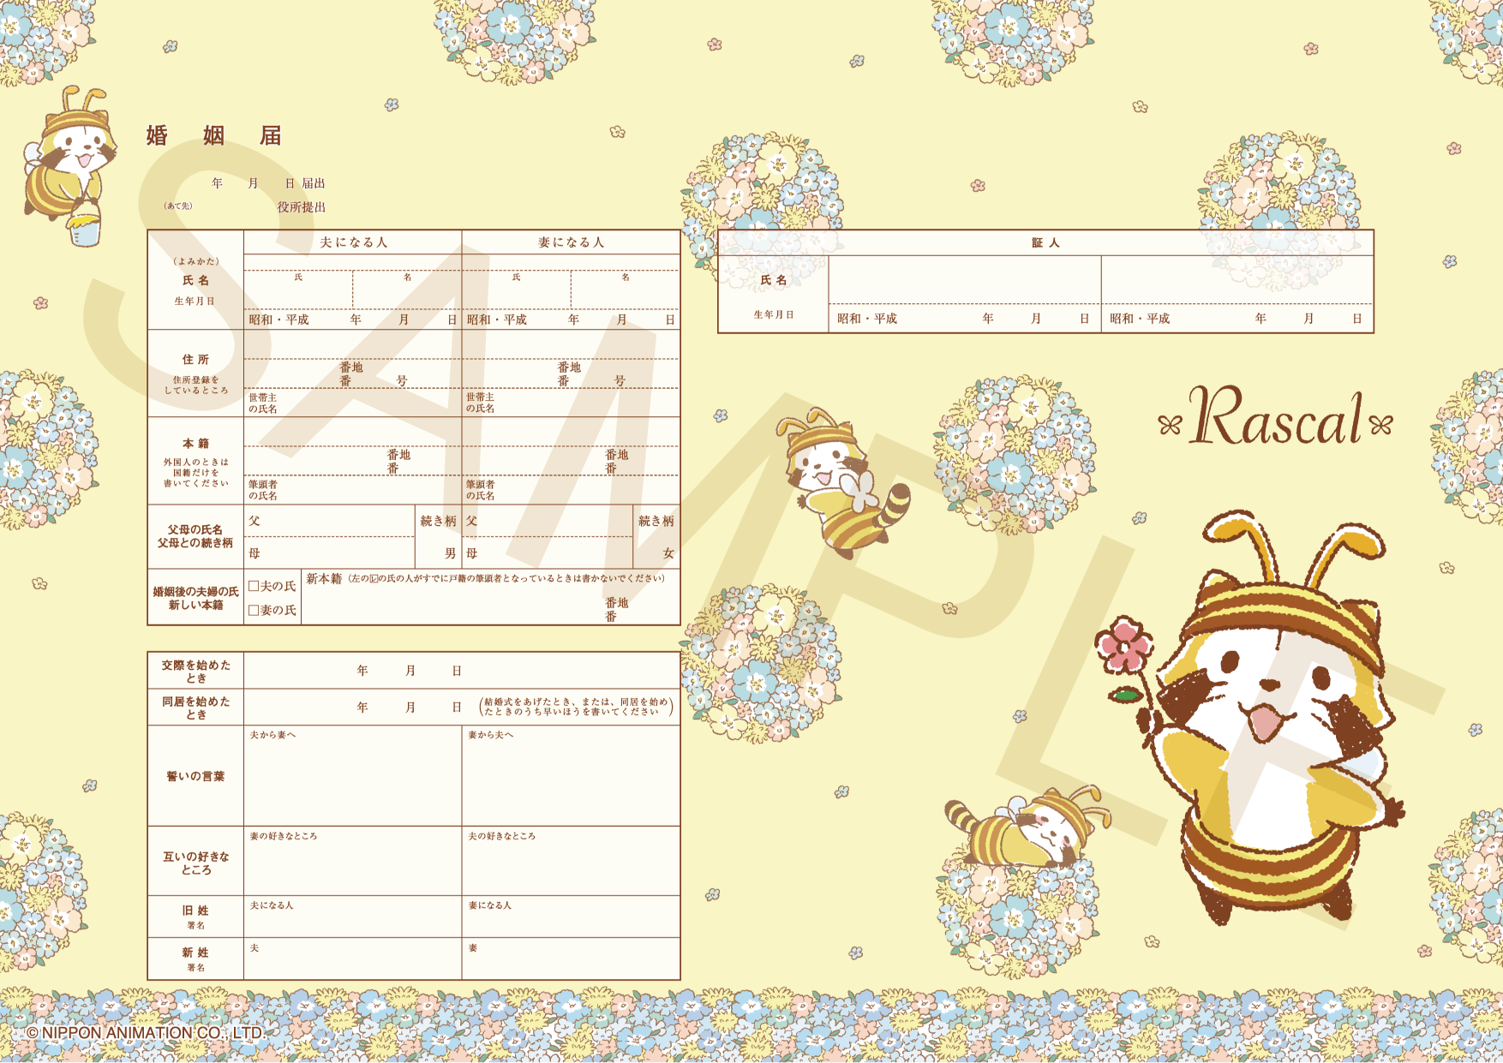Click the 旧姓 row label

pos(195,911)
